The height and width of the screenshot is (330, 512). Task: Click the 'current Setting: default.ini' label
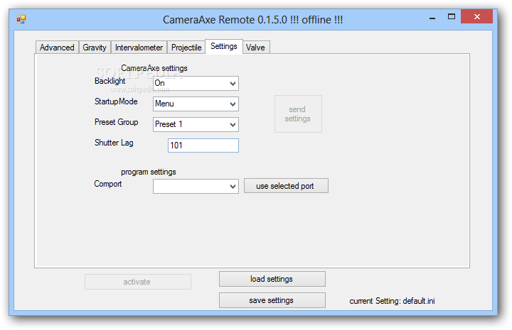[x=392, y=301]
